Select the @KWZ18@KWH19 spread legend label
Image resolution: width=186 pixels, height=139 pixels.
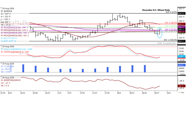(12, 80)
